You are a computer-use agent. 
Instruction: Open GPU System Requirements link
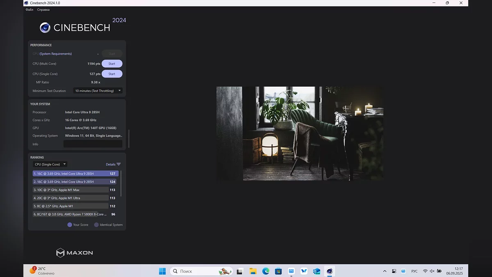(x=55, y=54)
